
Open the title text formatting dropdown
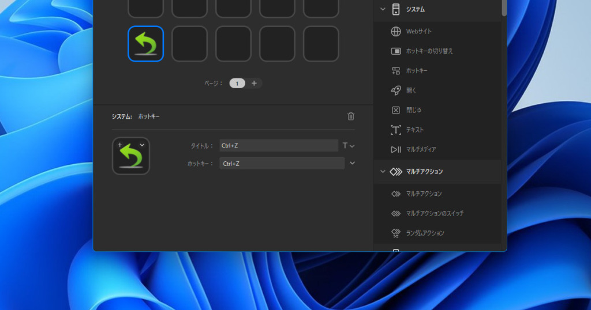pos(348,146)
